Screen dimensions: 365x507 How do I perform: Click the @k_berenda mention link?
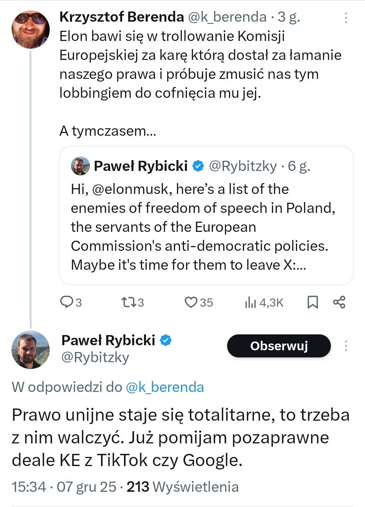pos(165,387)
